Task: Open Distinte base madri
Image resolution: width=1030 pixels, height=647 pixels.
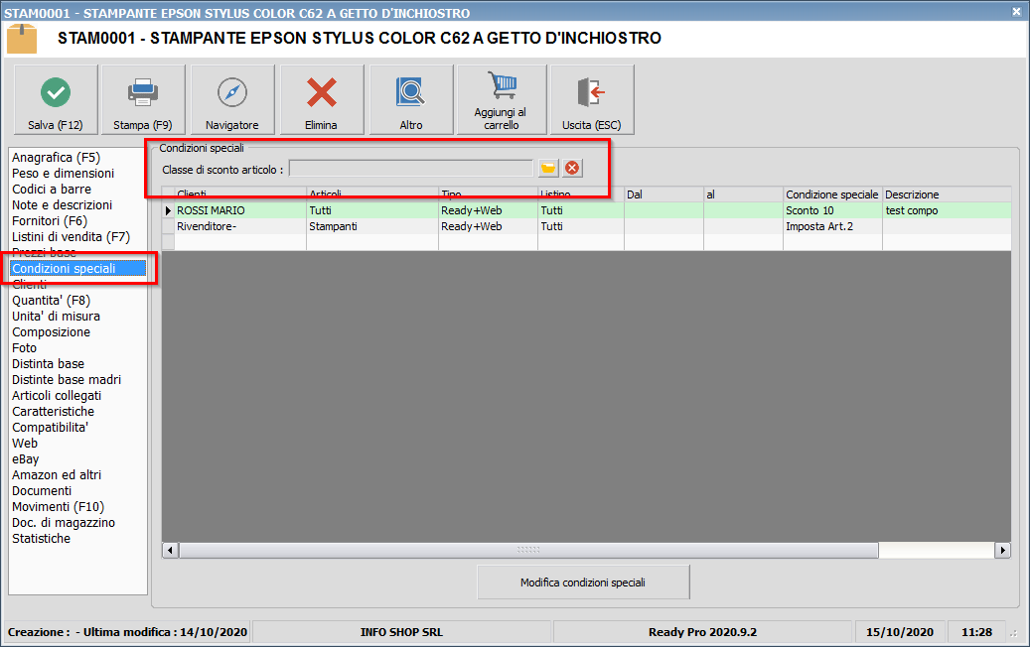Action: point(67,379)
